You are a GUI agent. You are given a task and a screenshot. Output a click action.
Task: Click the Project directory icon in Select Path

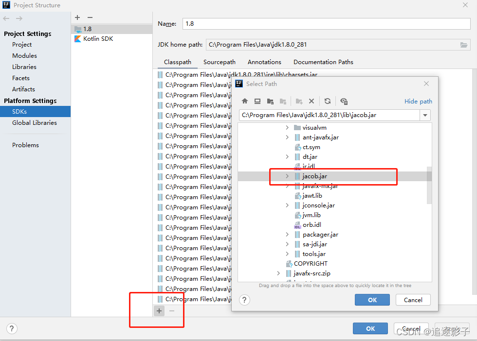click(x=270, y=101)
